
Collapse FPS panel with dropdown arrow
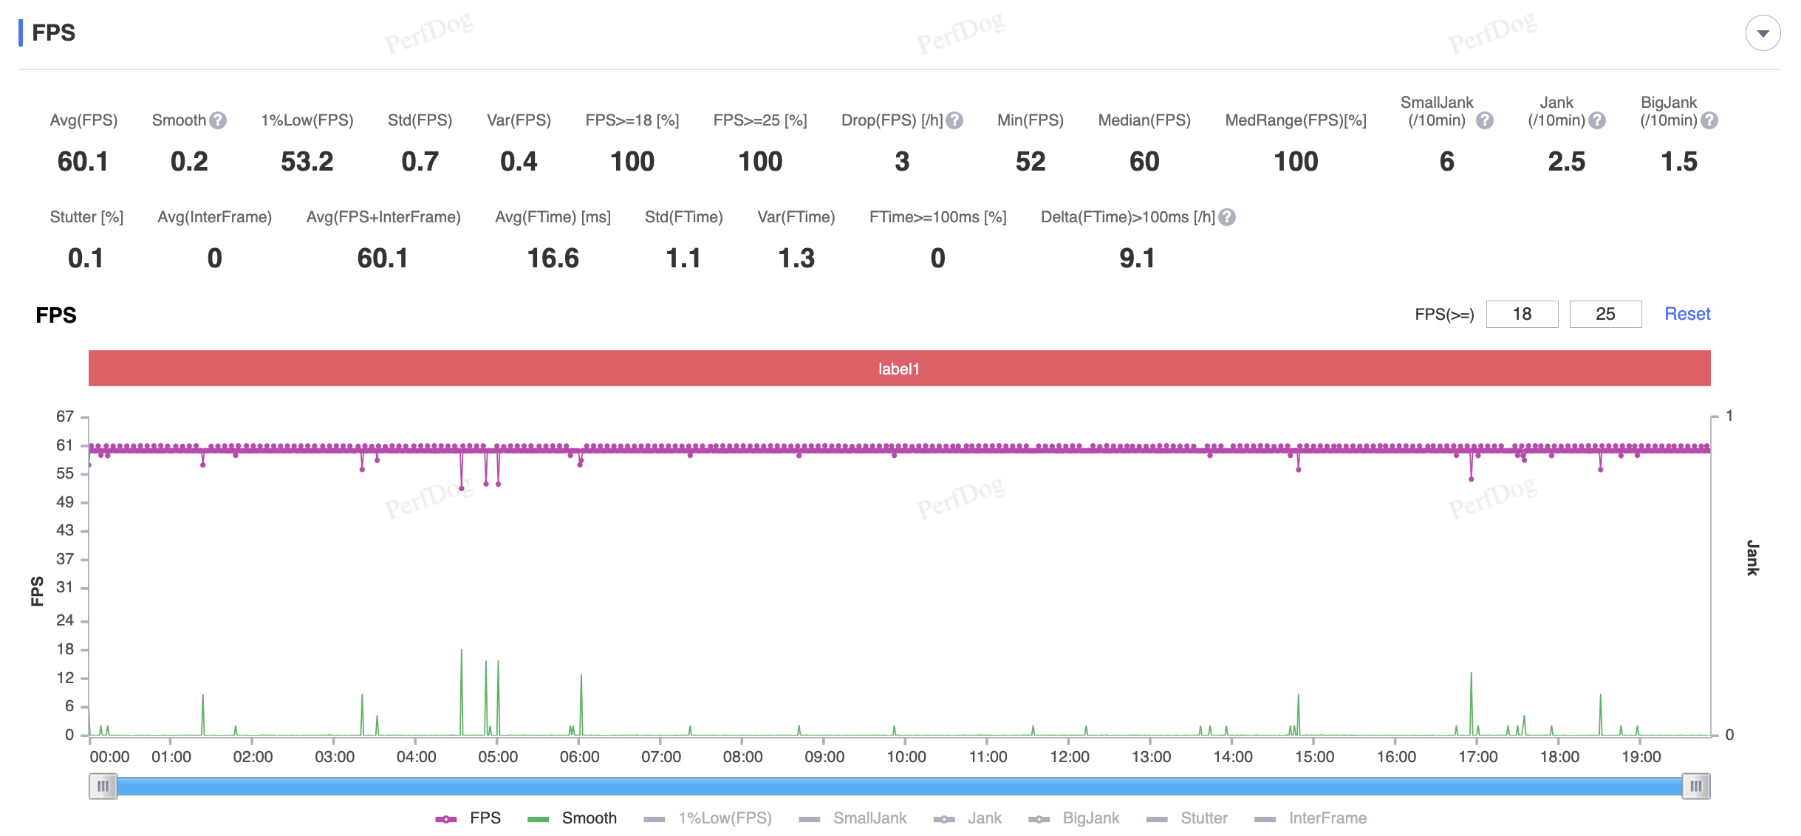point(1763,33)
